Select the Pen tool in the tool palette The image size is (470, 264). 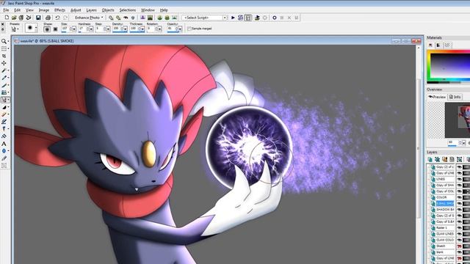click(4, 158)
